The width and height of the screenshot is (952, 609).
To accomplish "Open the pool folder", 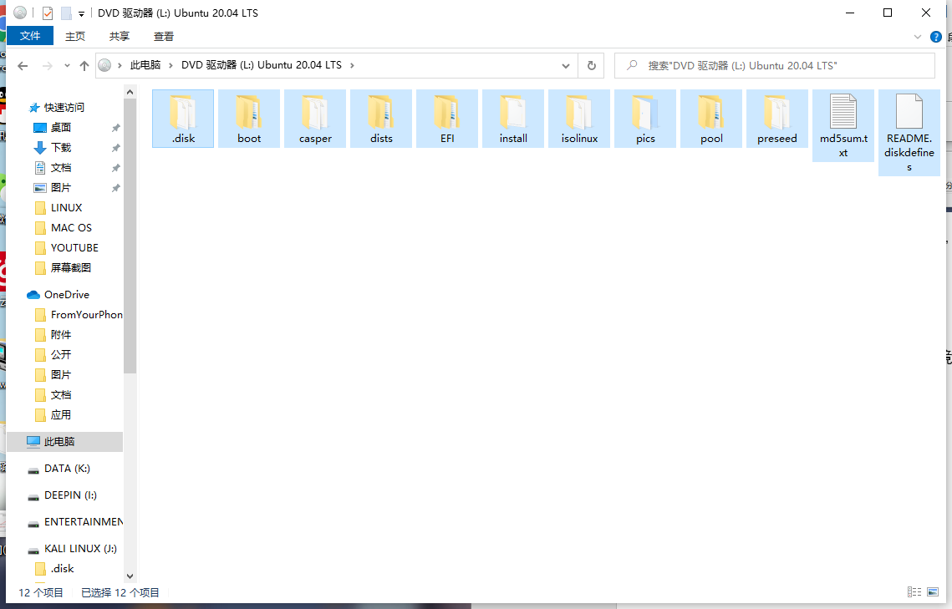I will click(x=711, y=119).
